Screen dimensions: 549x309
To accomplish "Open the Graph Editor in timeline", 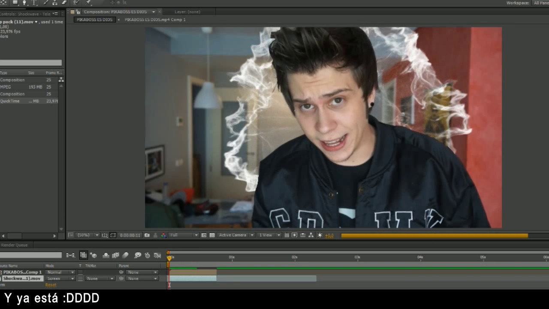I will click(x=157, y=255).
